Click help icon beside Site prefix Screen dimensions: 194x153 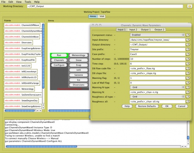pyautogui.click(x=188, y=49)
